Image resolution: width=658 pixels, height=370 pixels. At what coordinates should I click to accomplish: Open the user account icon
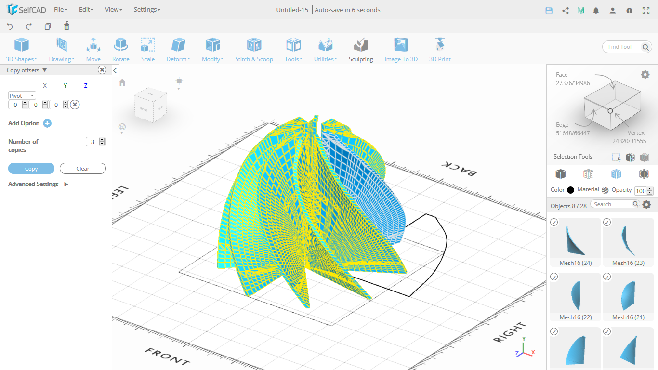click(613, 10)
